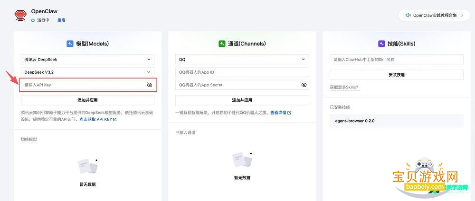
Task: Click 暂无数据 under 已接入通道
Action: tap(242, 178)
